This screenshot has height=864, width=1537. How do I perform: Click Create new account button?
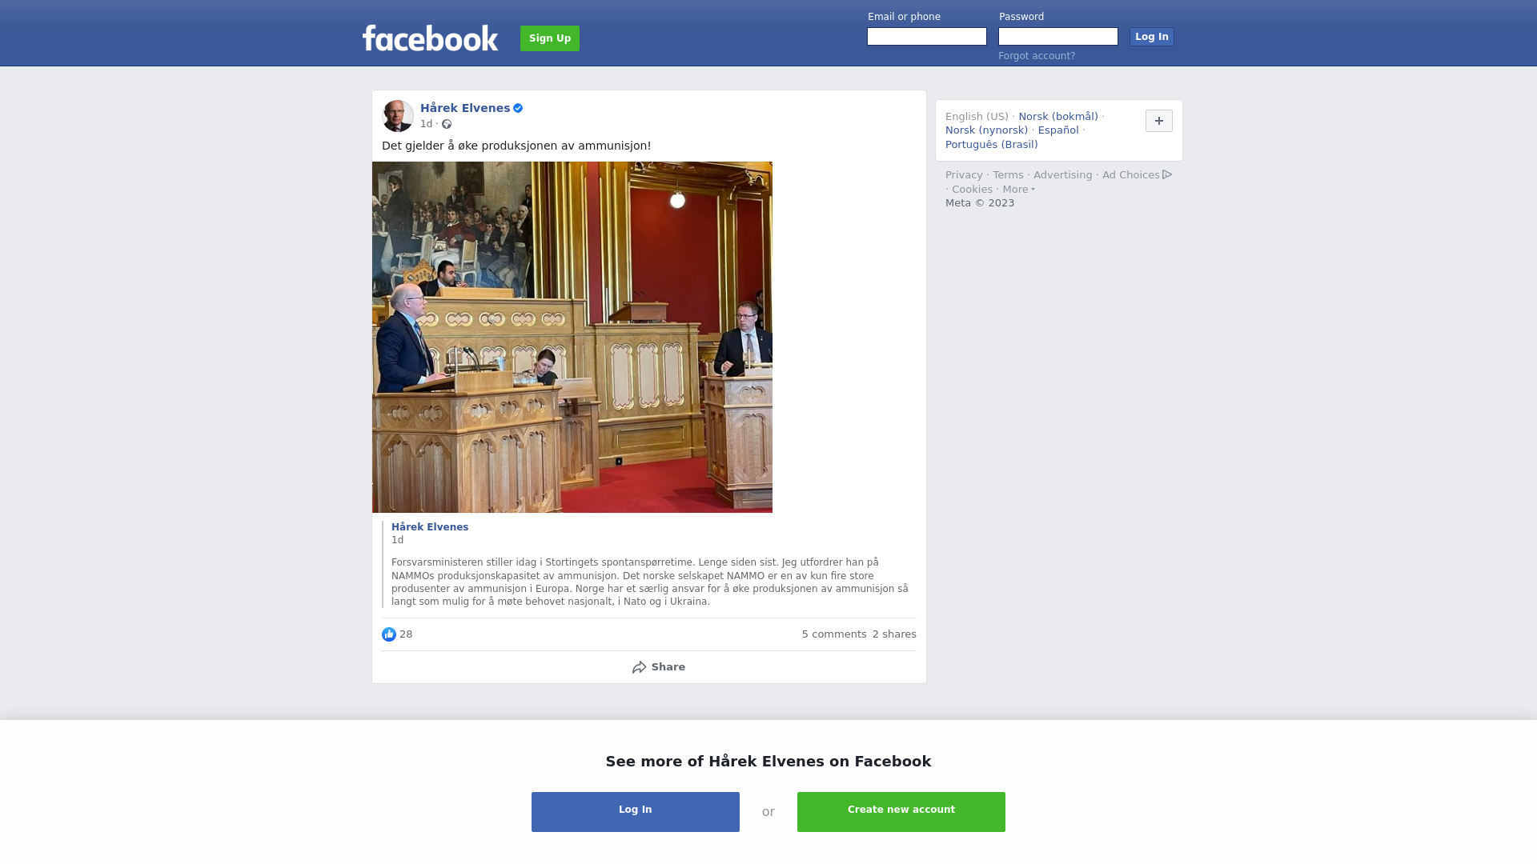pos(901,812)
